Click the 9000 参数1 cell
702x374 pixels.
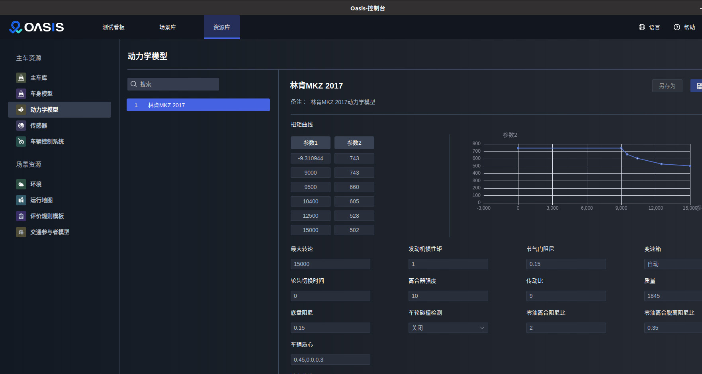pyautogui.click(x=311, y=173)
